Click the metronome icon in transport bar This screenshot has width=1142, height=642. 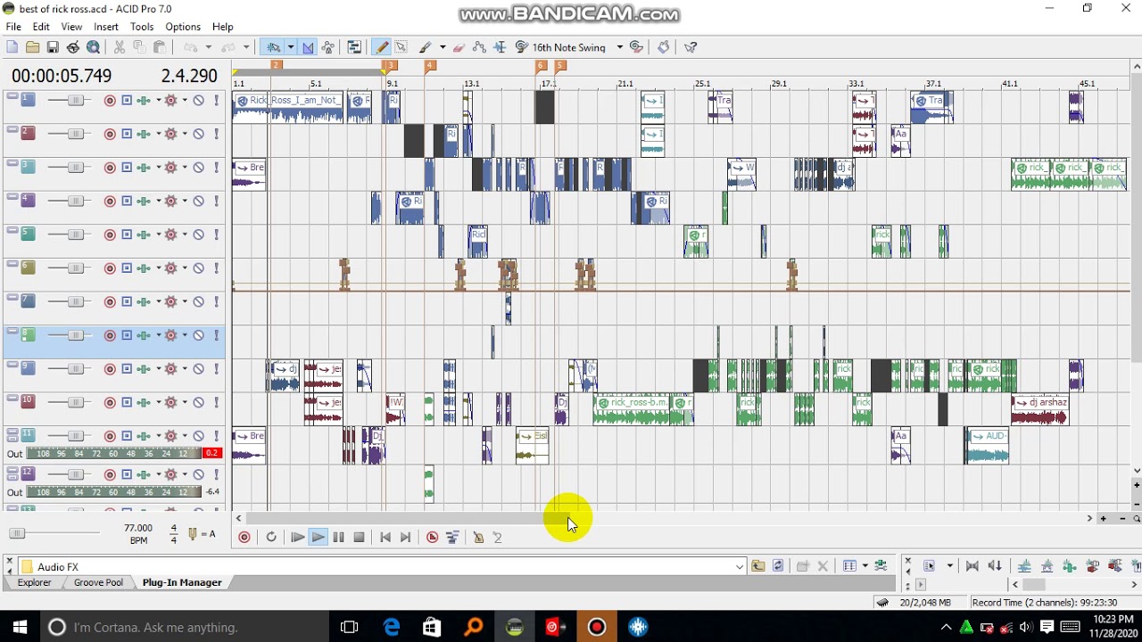478,537
